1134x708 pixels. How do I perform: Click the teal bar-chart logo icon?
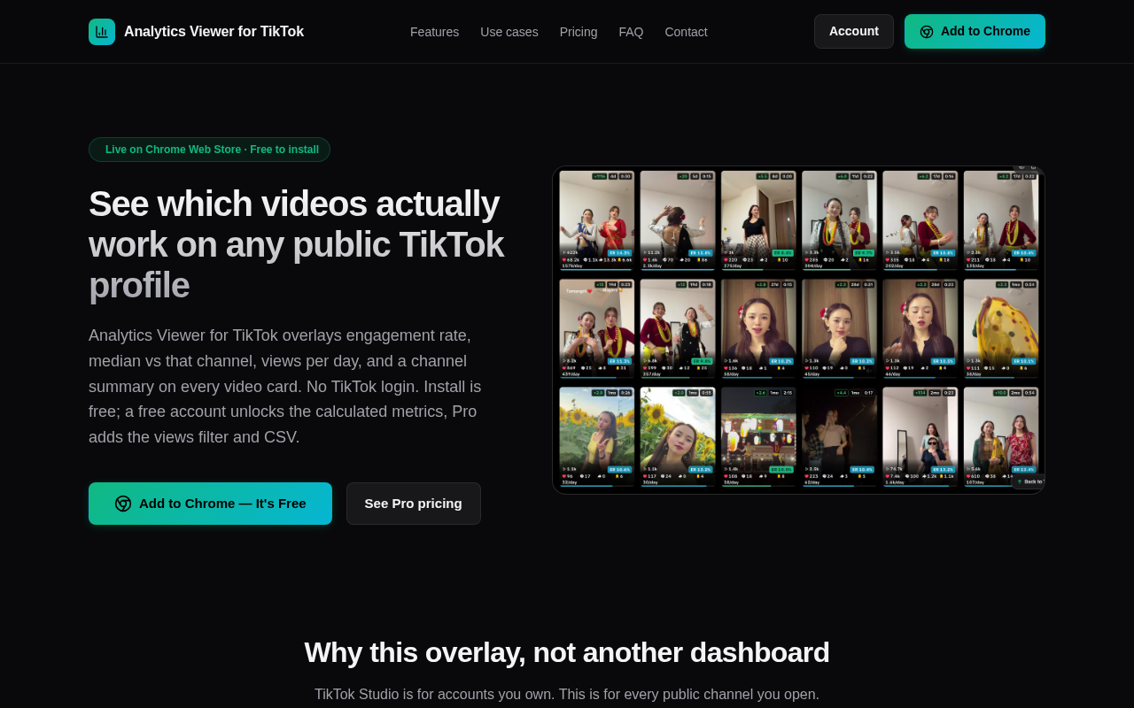tap(102, 32)
